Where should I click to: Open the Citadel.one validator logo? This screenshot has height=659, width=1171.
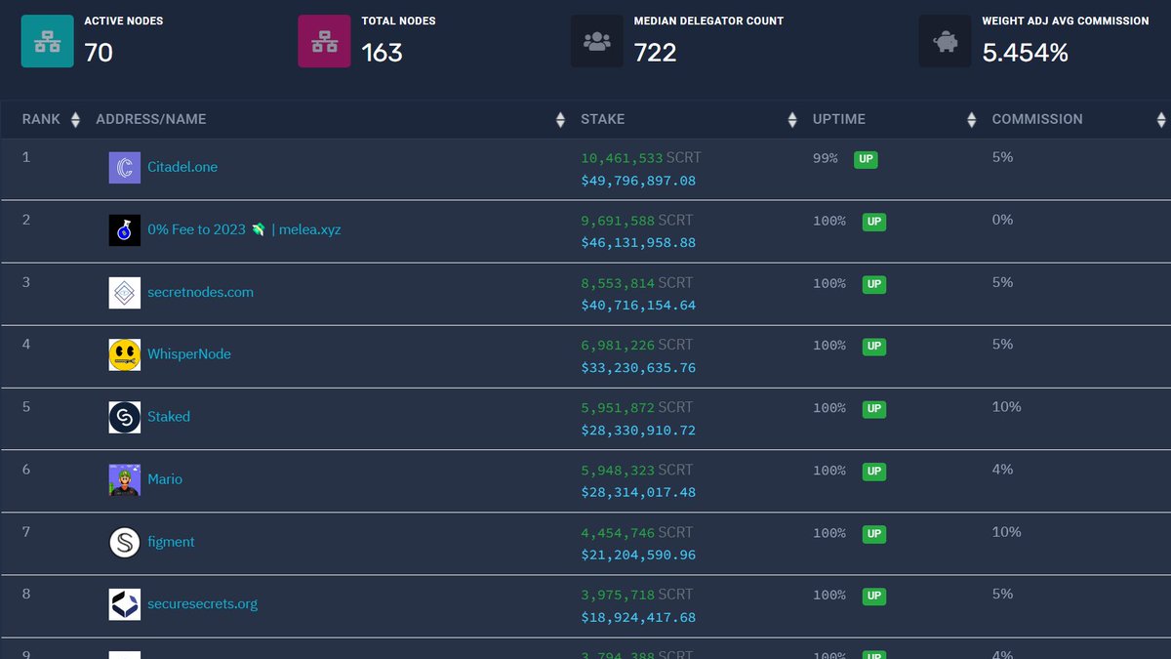click(x=125, y=168)
